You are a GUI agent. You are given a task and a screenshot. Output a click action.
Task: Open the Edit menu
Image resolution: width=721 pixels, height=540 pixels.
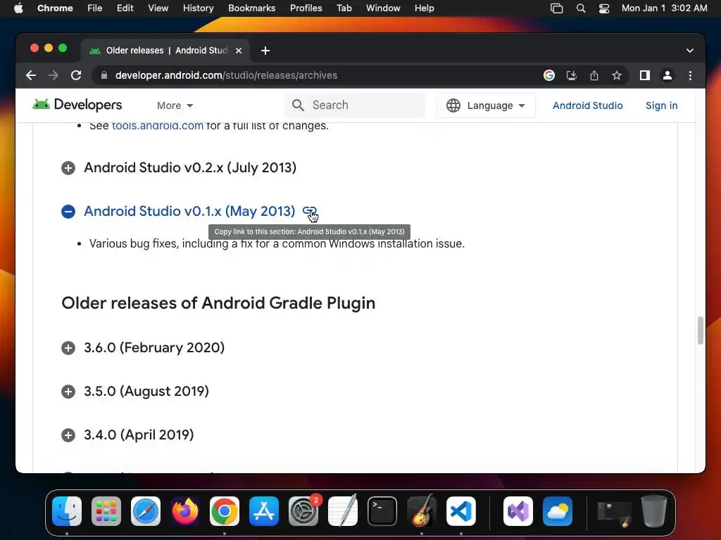click(x=125, y=8)
